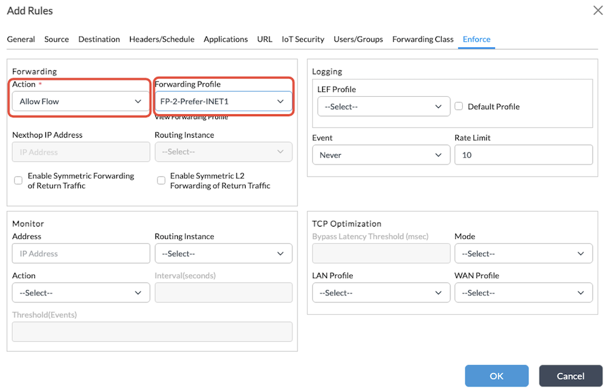Open the Action dropdown showing Allow Flow
Viewport: 607px width, 391px height.
[x=79, y=101]
